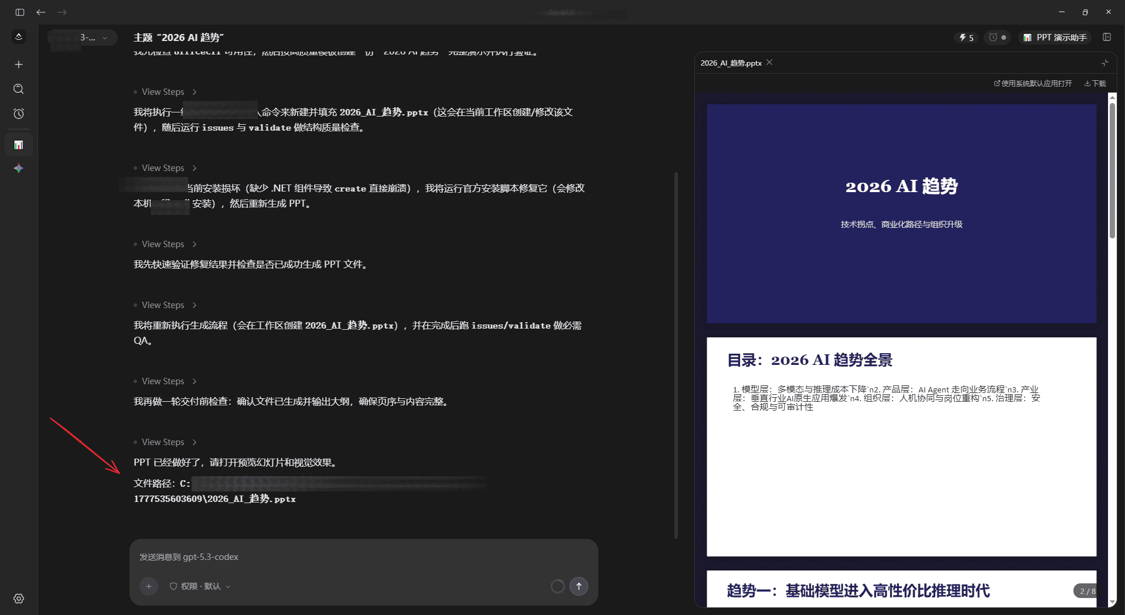Send message with the up-arrow button

click(579, 586)
